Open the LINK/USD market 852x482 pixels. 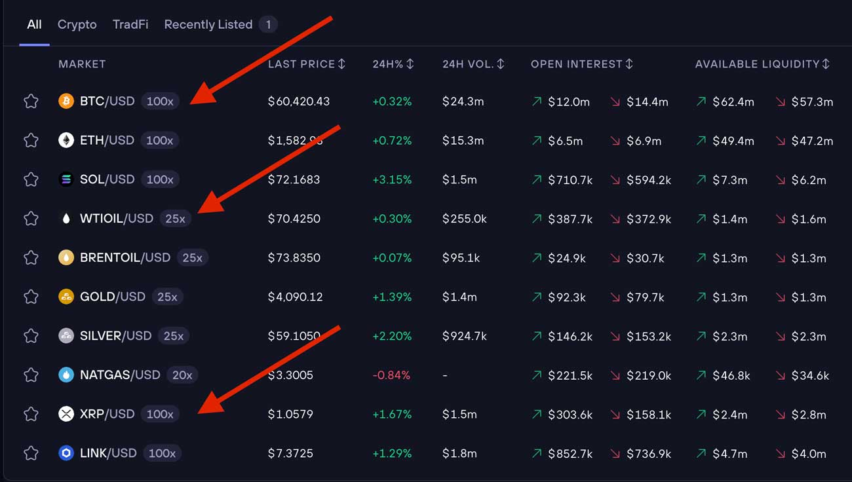point(108,453)
